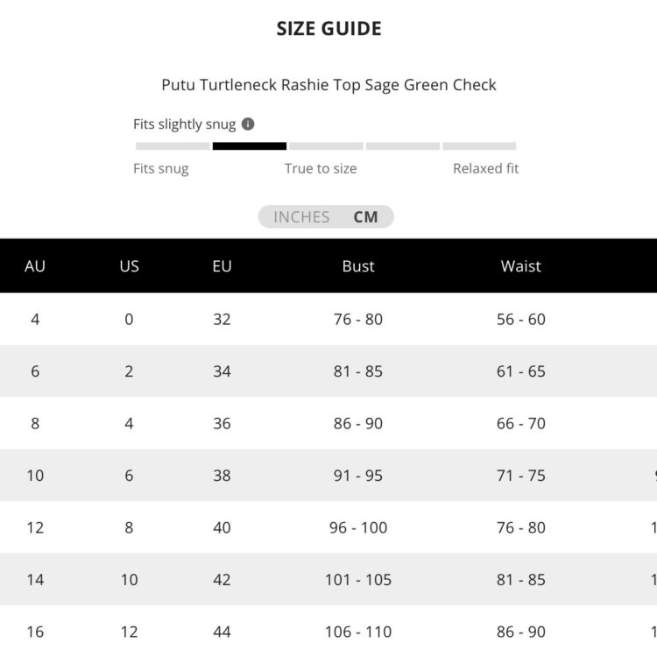Click the True to size label
Screen dimensions: 657x657
coord(321,168)
